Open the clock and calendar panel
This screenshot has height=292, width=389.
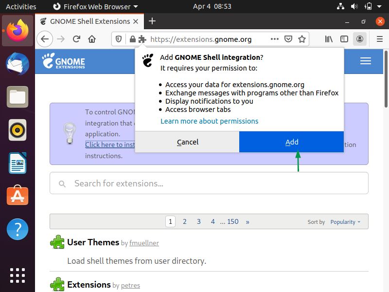(212, 6)
